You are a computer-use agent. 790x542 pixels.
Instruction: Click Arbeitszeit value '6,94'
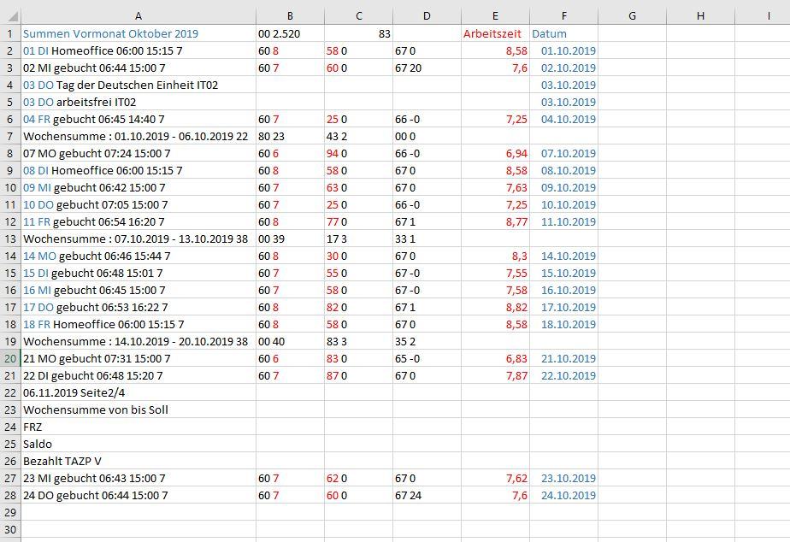click(495, 154)
